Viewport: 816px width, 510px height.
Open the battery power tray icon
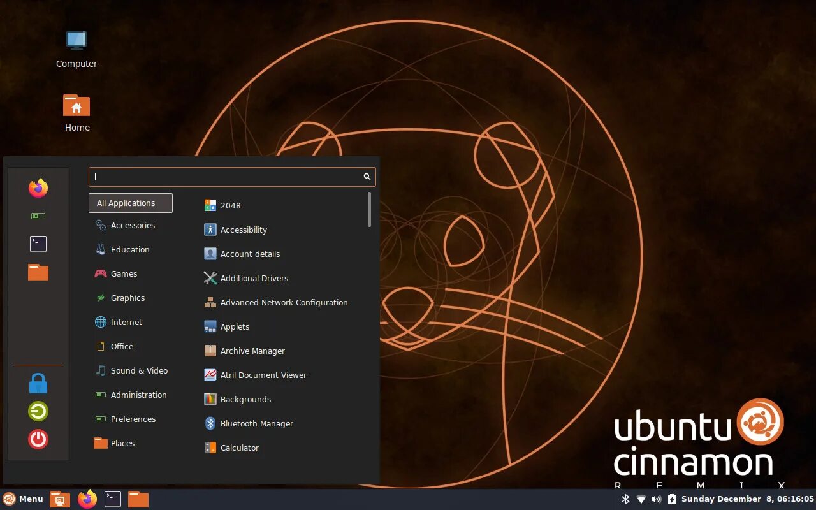(672, 499)
